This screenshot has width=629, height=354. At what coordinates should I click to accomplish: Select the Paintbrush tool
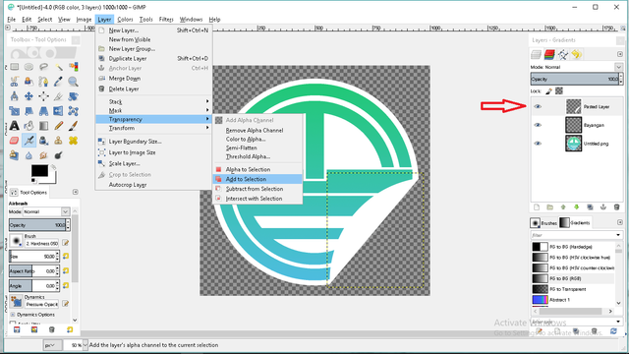(x=73, y=126)
